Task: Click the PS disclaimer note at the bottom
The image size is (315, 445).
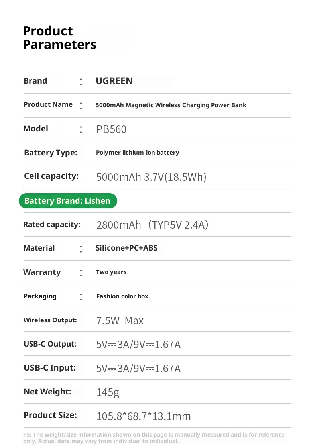Action: point(154,437)
